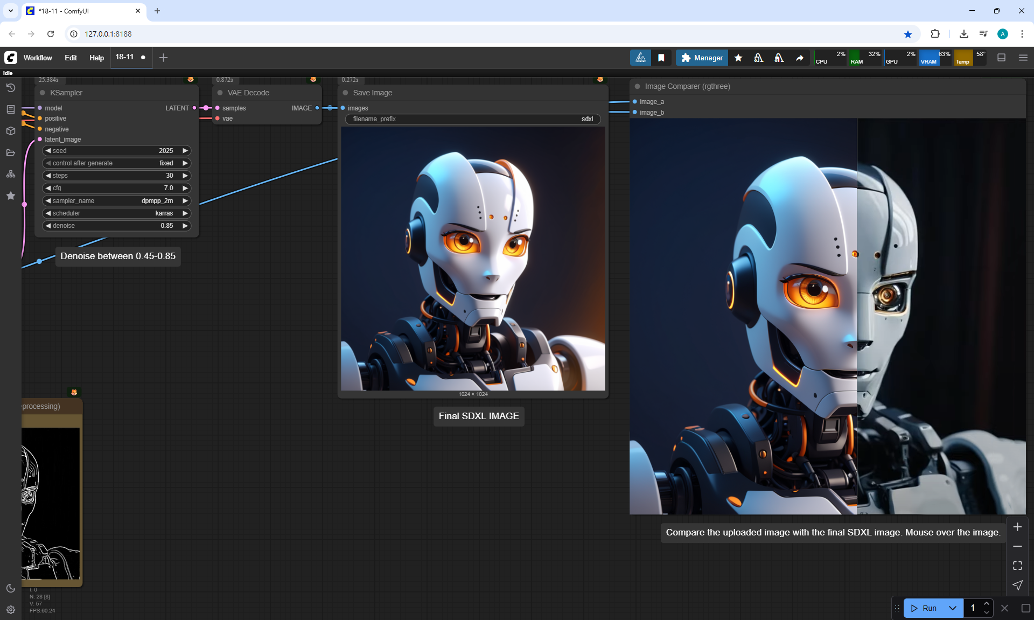
Task: Increase denoise value with right arrow
Action: tap(185, 226)
